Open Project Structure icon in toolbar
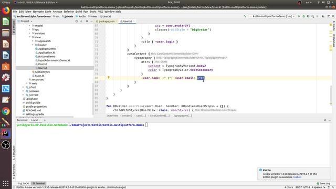 [323, 16]
